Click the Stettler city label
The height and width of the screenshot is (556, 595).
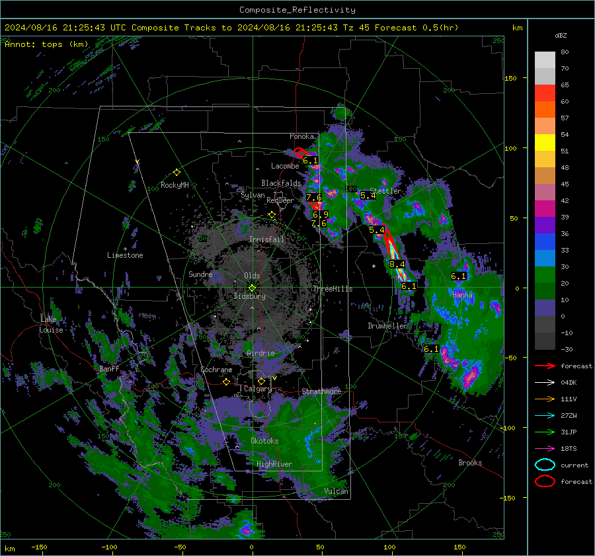[x=385, y=191]
